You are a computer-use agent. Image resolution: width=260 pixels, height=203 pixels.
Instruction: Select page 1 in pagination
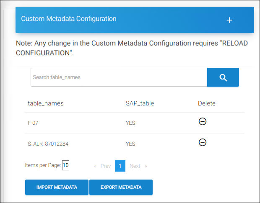pyautogui.click(x=120, y=166)
